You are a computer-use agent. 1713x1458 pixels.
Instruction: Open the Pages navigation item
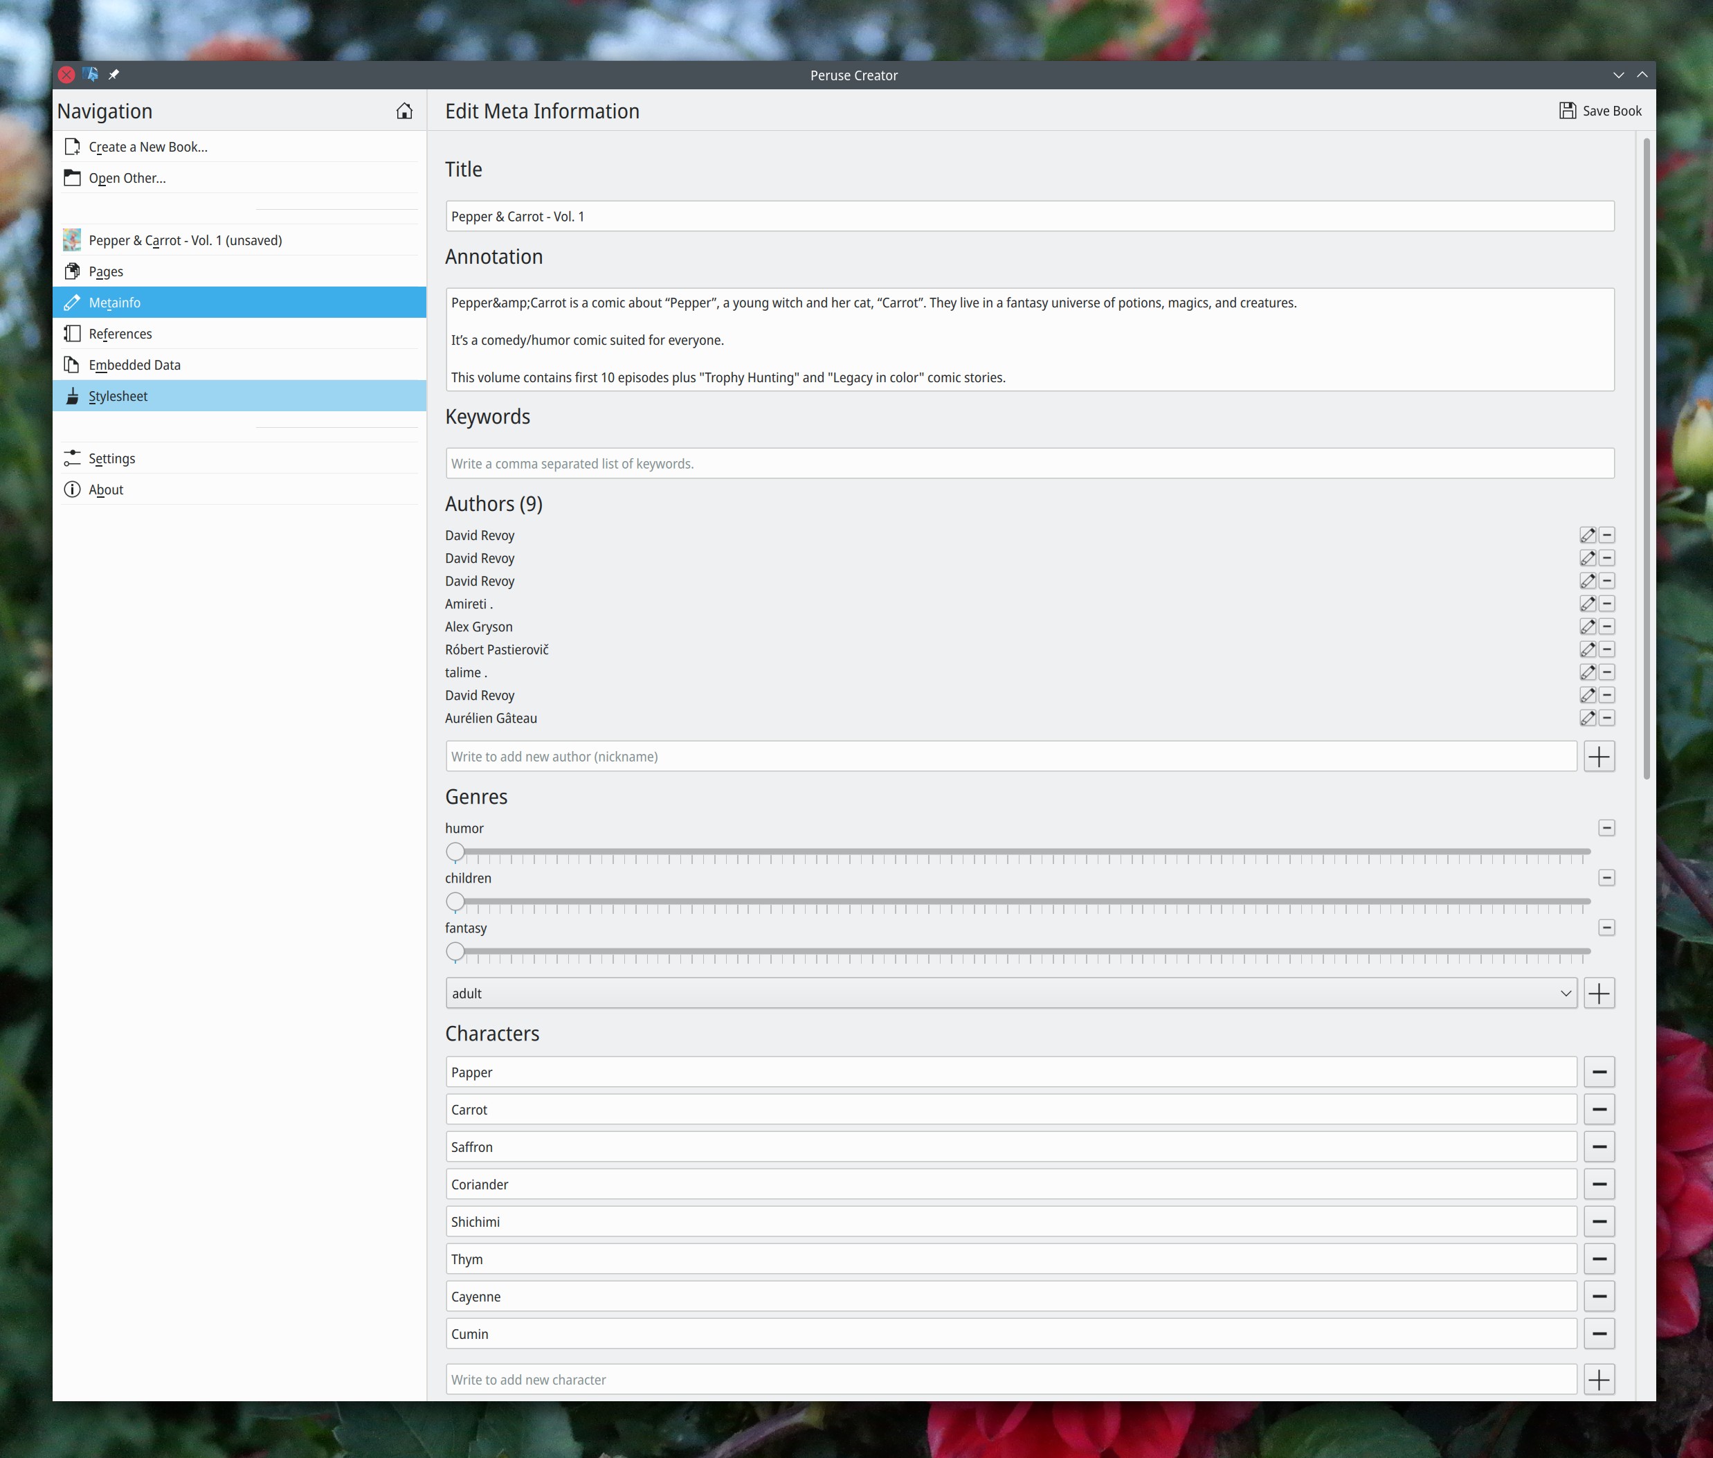click(x=106, y=272)
